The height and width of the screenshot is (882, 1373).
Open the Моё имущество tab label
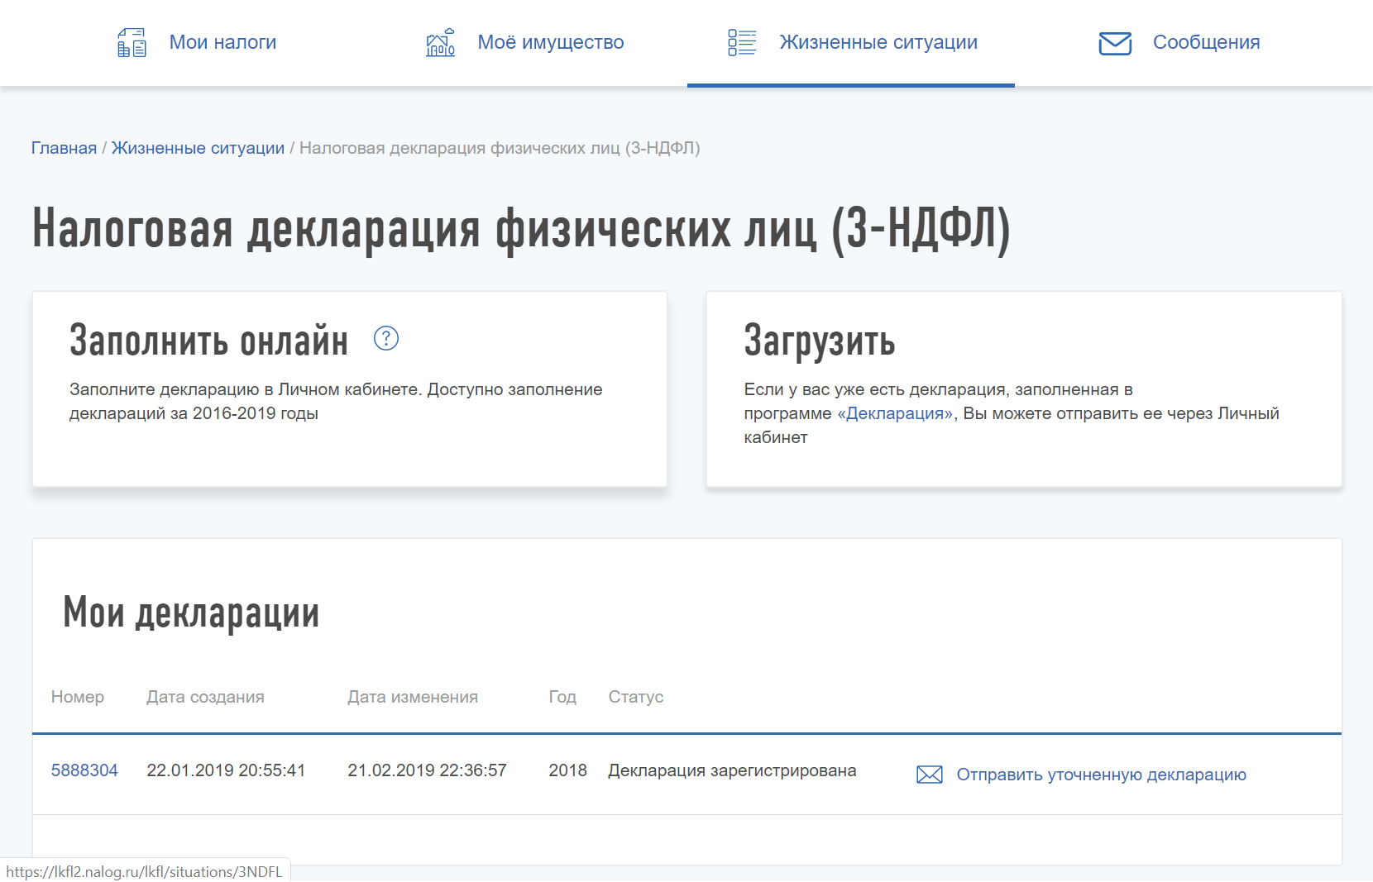coord(550,42)
